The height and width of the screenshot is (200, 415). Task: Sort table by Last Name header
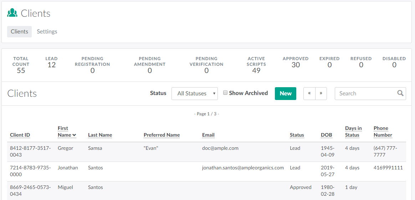[x=100, y=135]
